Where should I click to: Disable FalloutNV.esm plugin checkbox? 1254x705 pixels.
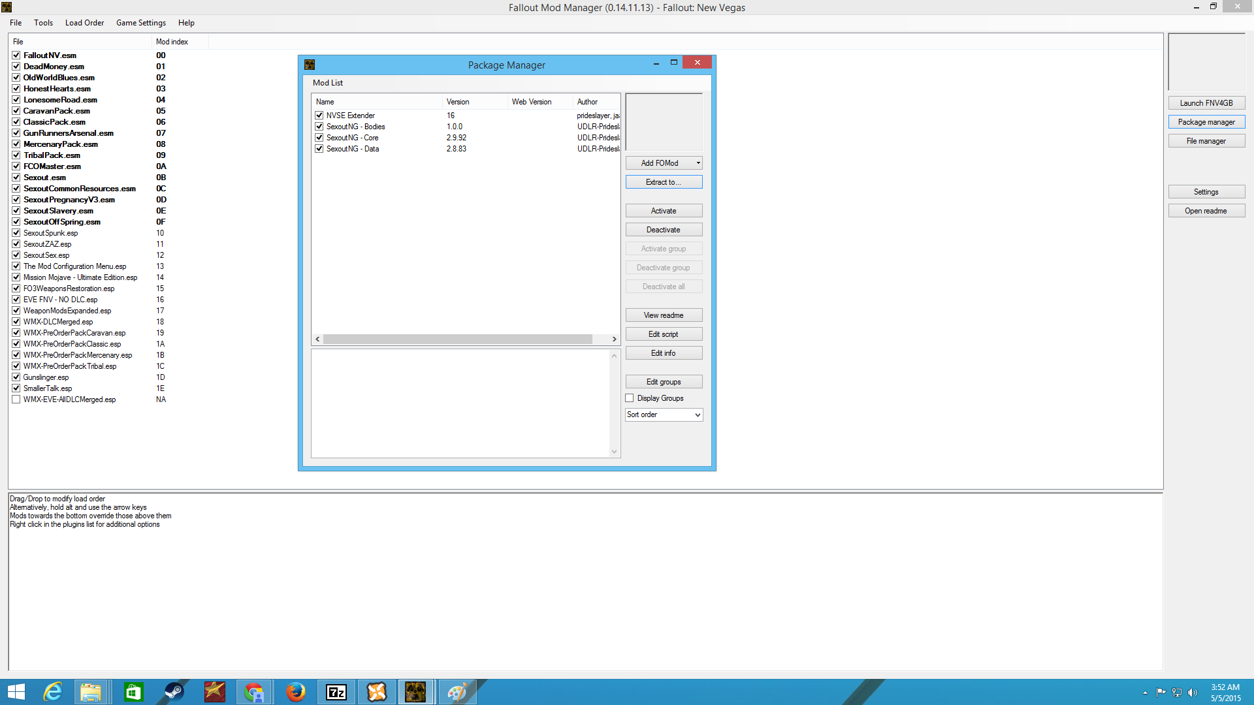pos(16,55)
